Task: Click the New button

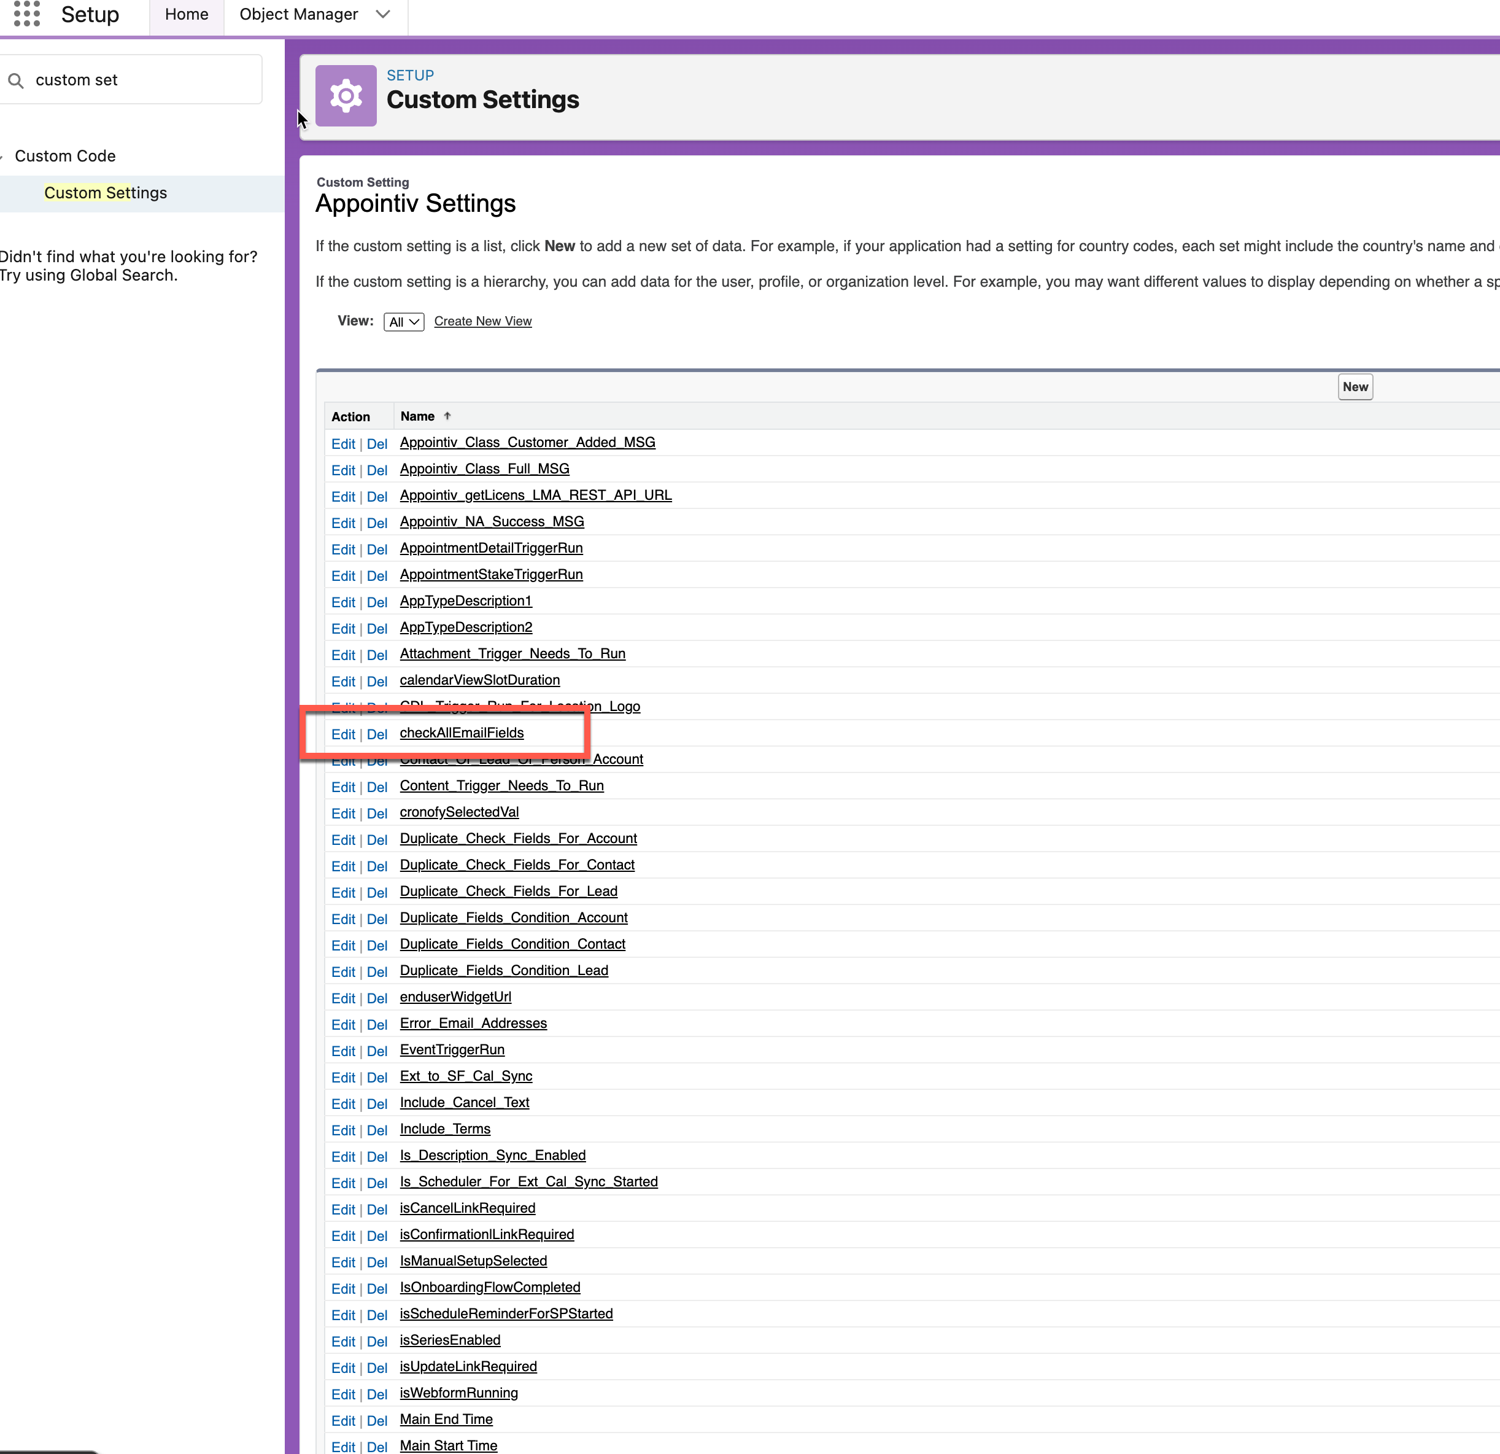Action: click(1355, 387)
